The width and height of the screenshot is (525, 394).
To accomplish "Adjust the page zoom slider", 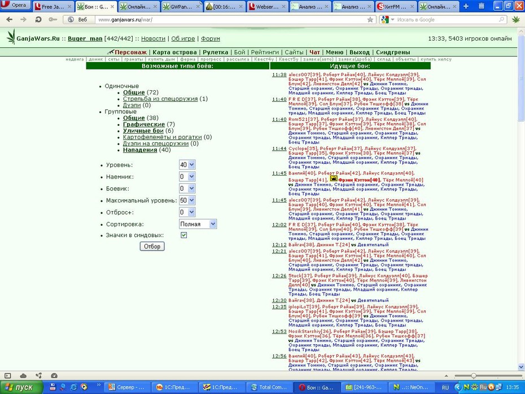I will pyautogui.click(x=474, y=375).
